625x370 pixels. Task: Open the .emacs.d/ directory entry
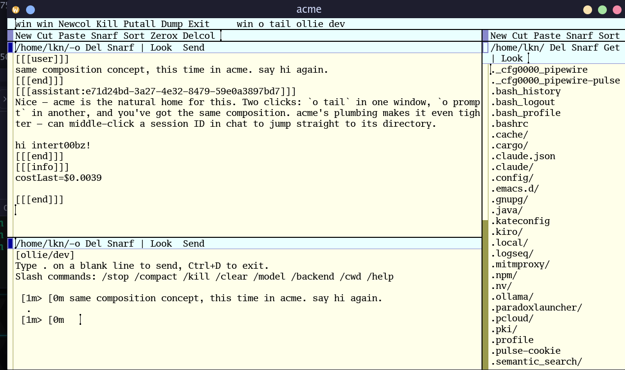(514, 189)
